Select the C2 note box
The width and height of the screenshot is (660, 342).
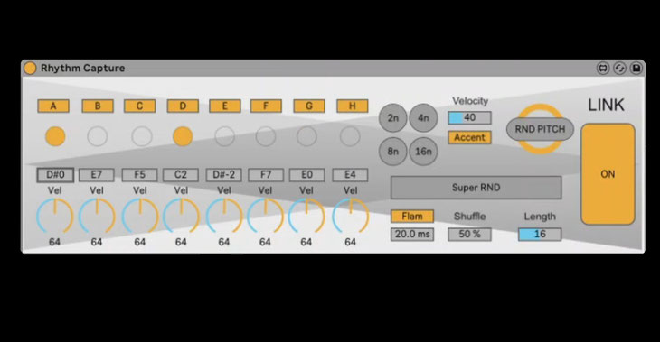(181, 175)
